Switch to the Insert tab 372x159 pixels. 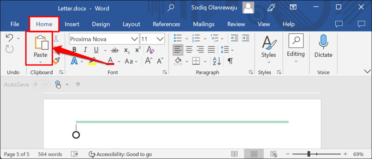coord(72,24)
